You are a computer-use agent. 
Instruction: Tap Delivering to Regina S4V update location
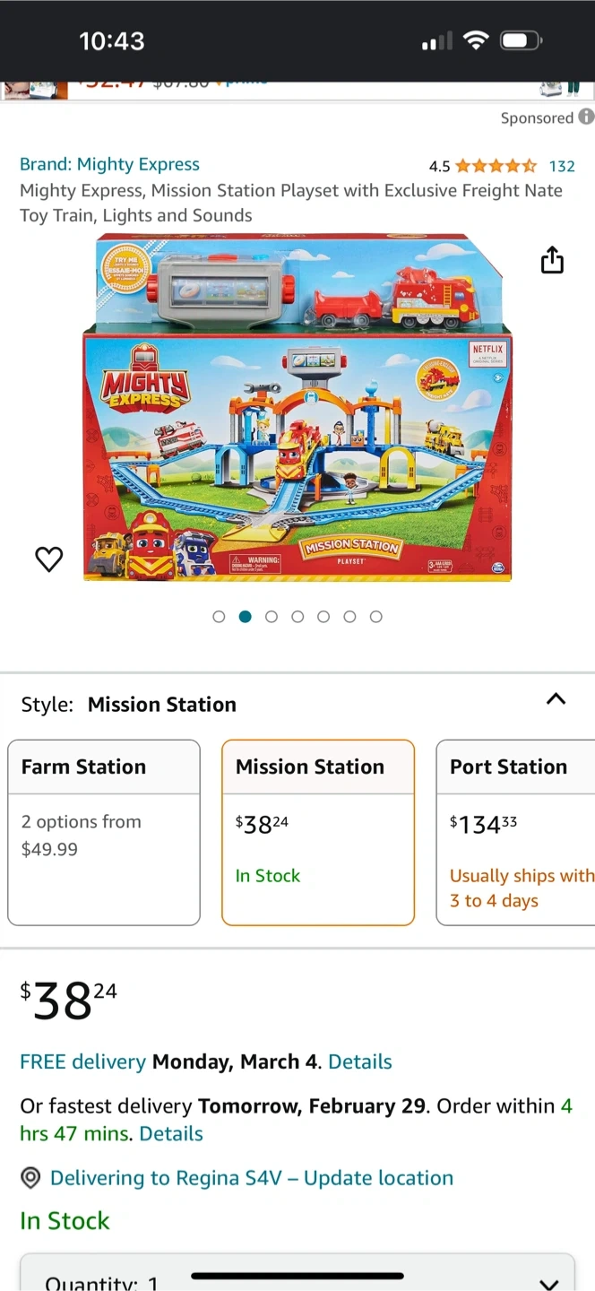click(251, 1178)
